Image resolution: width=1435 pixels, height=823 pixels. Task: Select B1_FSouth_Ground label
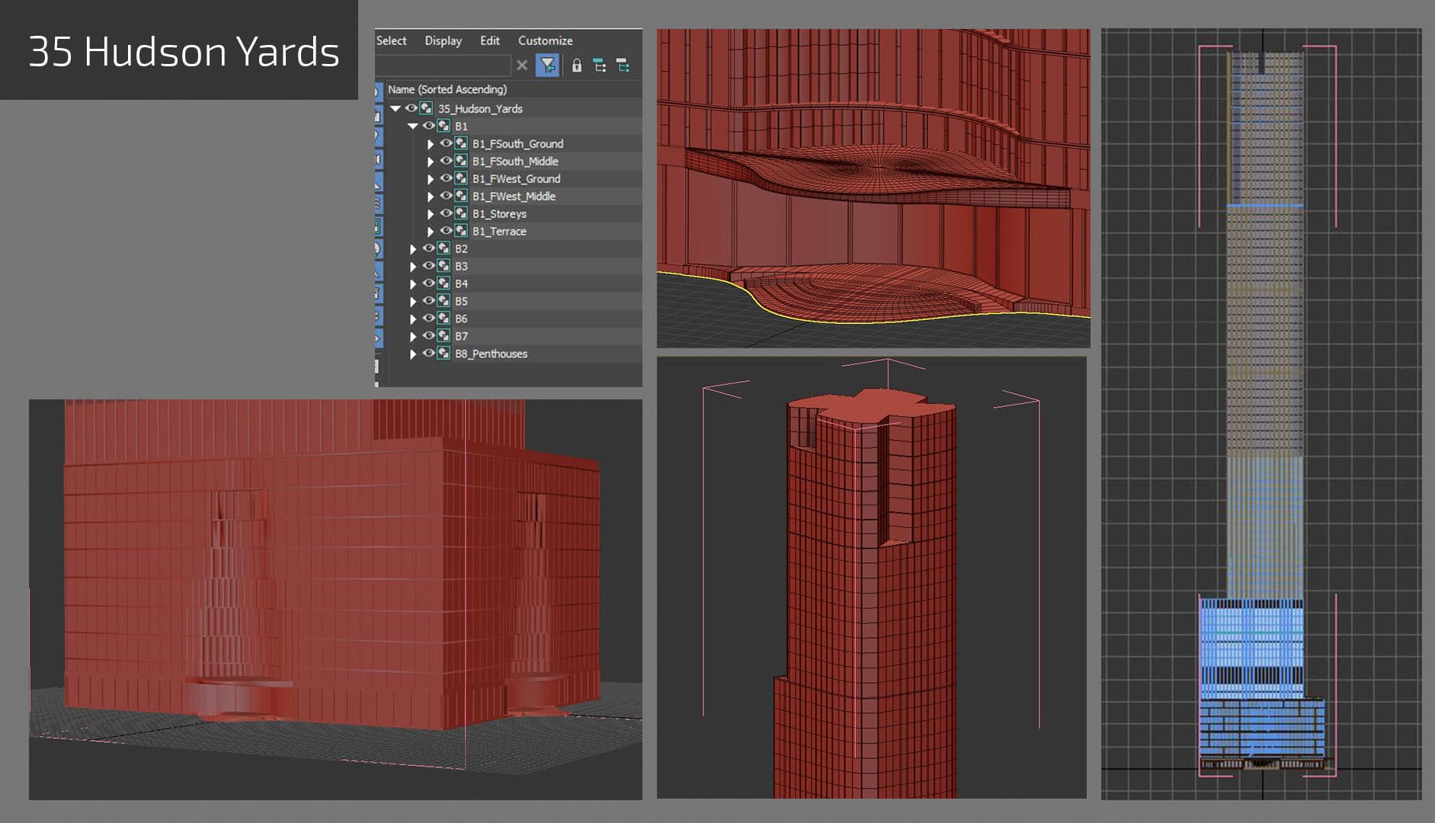(517, 144)
